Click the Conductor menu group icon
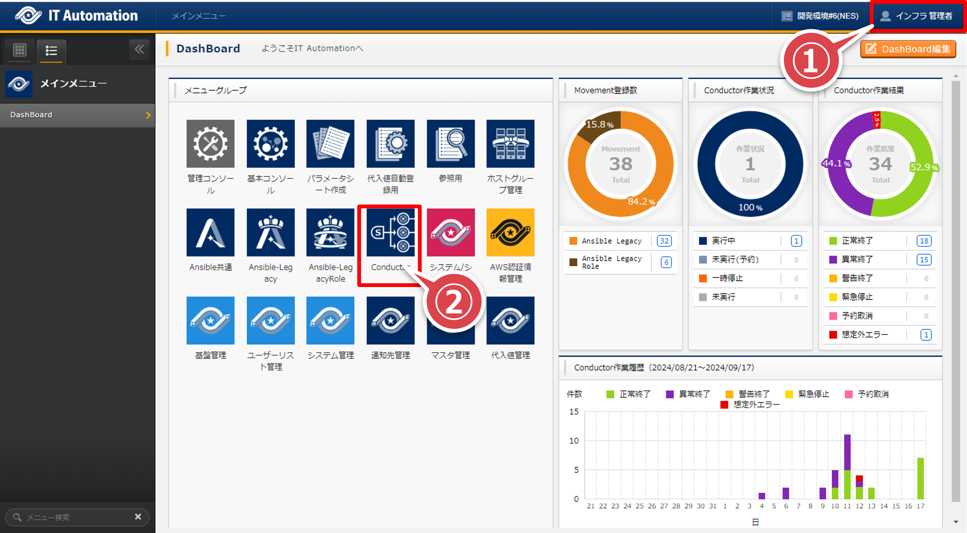967x533 pixels. [390, 232]
